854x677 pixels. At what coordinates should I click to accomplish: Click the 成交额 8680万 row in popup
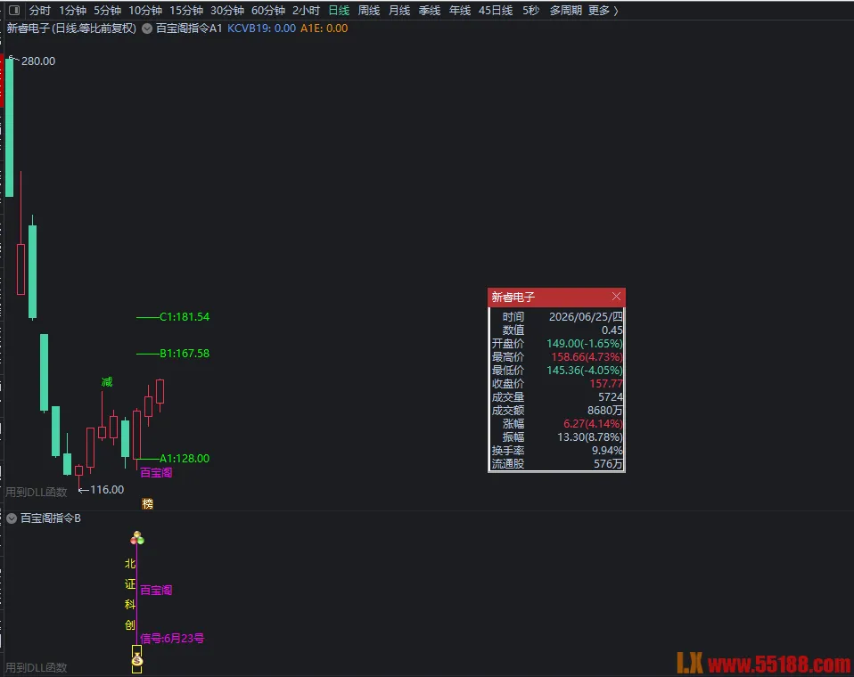pyautogui.click(x=556, y=411)
